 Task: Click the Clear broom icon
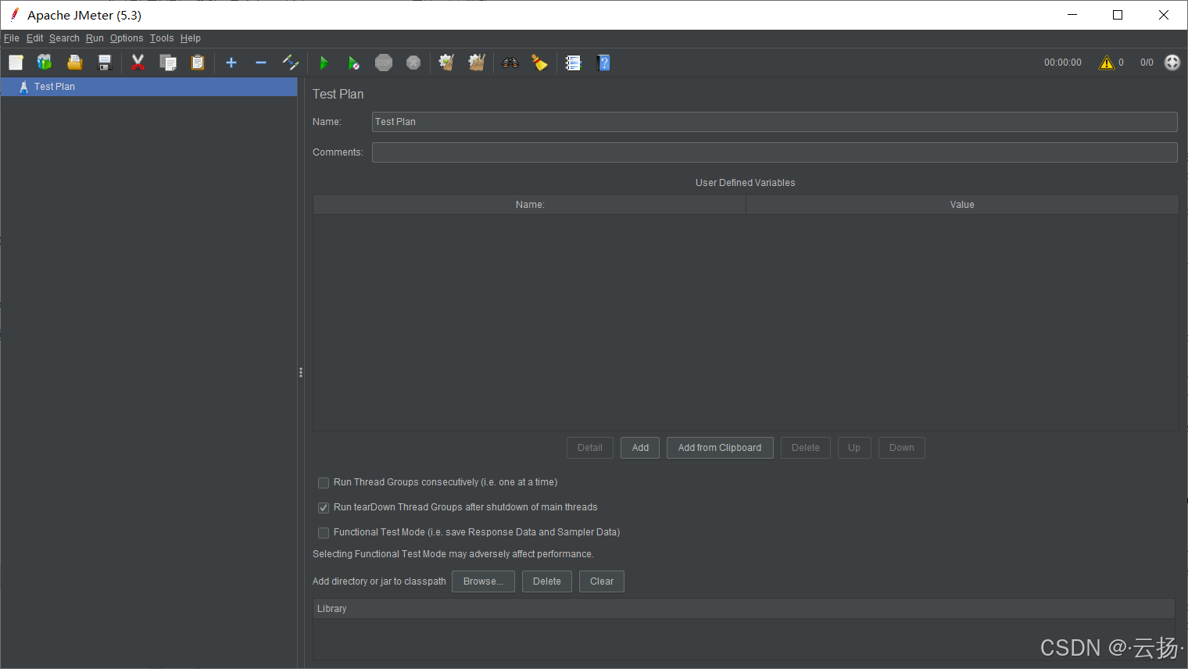(x=447, y=63)
